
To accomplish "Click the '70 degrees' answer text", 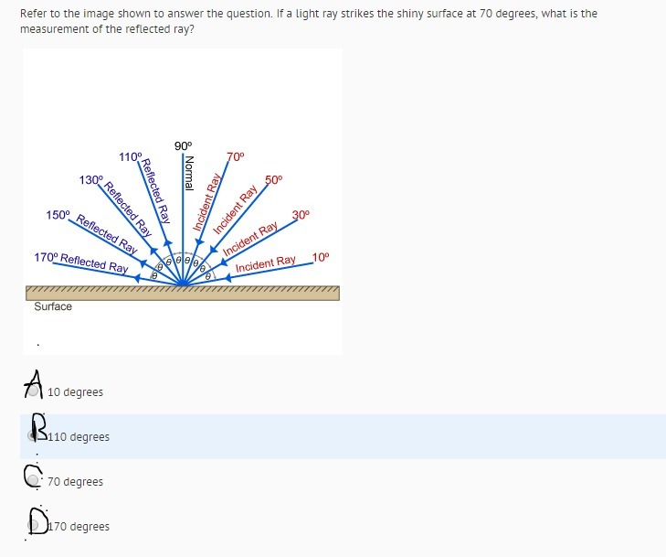I will pyautogui.click(x=75, y=482).
